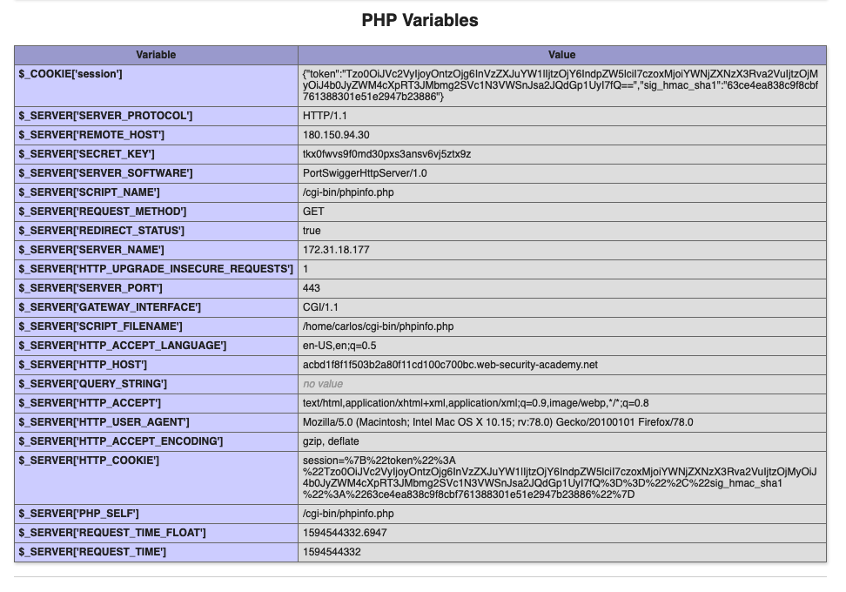Click the IP address 180.150.94.30

pos(336,135)
